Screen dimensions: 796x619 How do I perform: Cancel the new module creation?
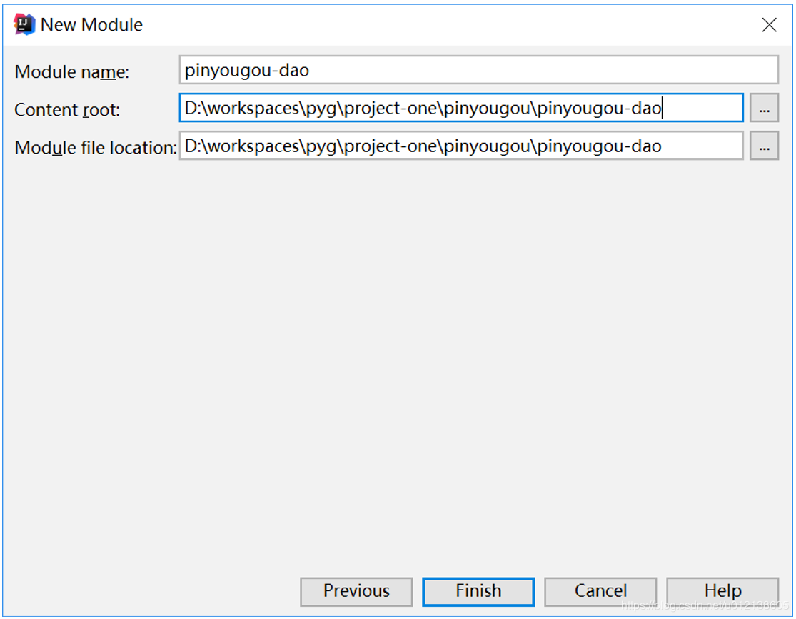click(x=600, y=591)
